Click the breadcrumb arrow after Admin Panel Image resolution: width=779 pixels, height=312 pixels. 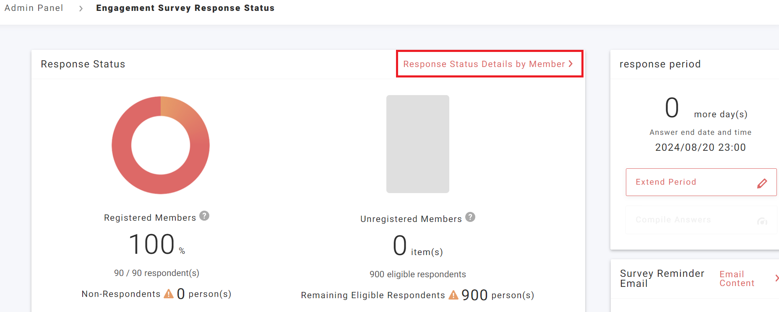[81, 8]
